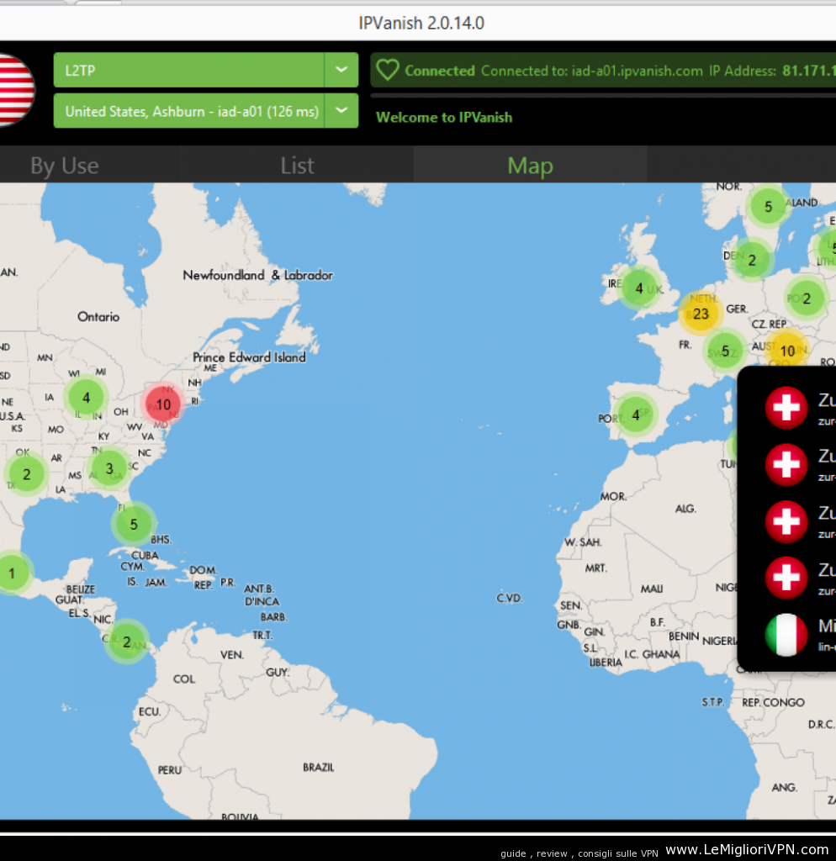The height and width of the screenshot is (861, 836).
Task: Select the 1-server cluster over Mexico
Action: (x=12, y=573)
